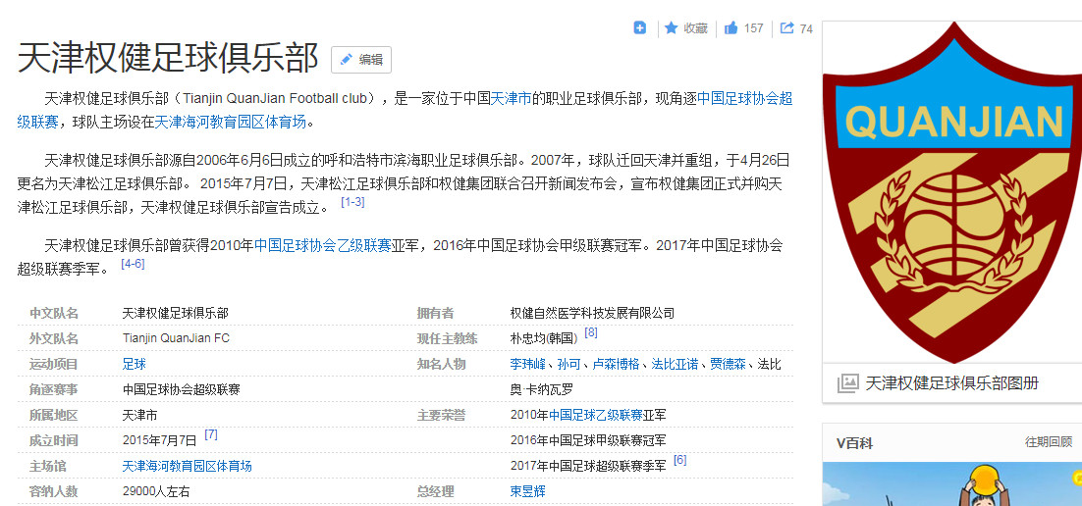Click the owner value 权健自然医学科技发展有限公司
The width and height of the screenshot is (1082, 506).
(x=592, y=313)
